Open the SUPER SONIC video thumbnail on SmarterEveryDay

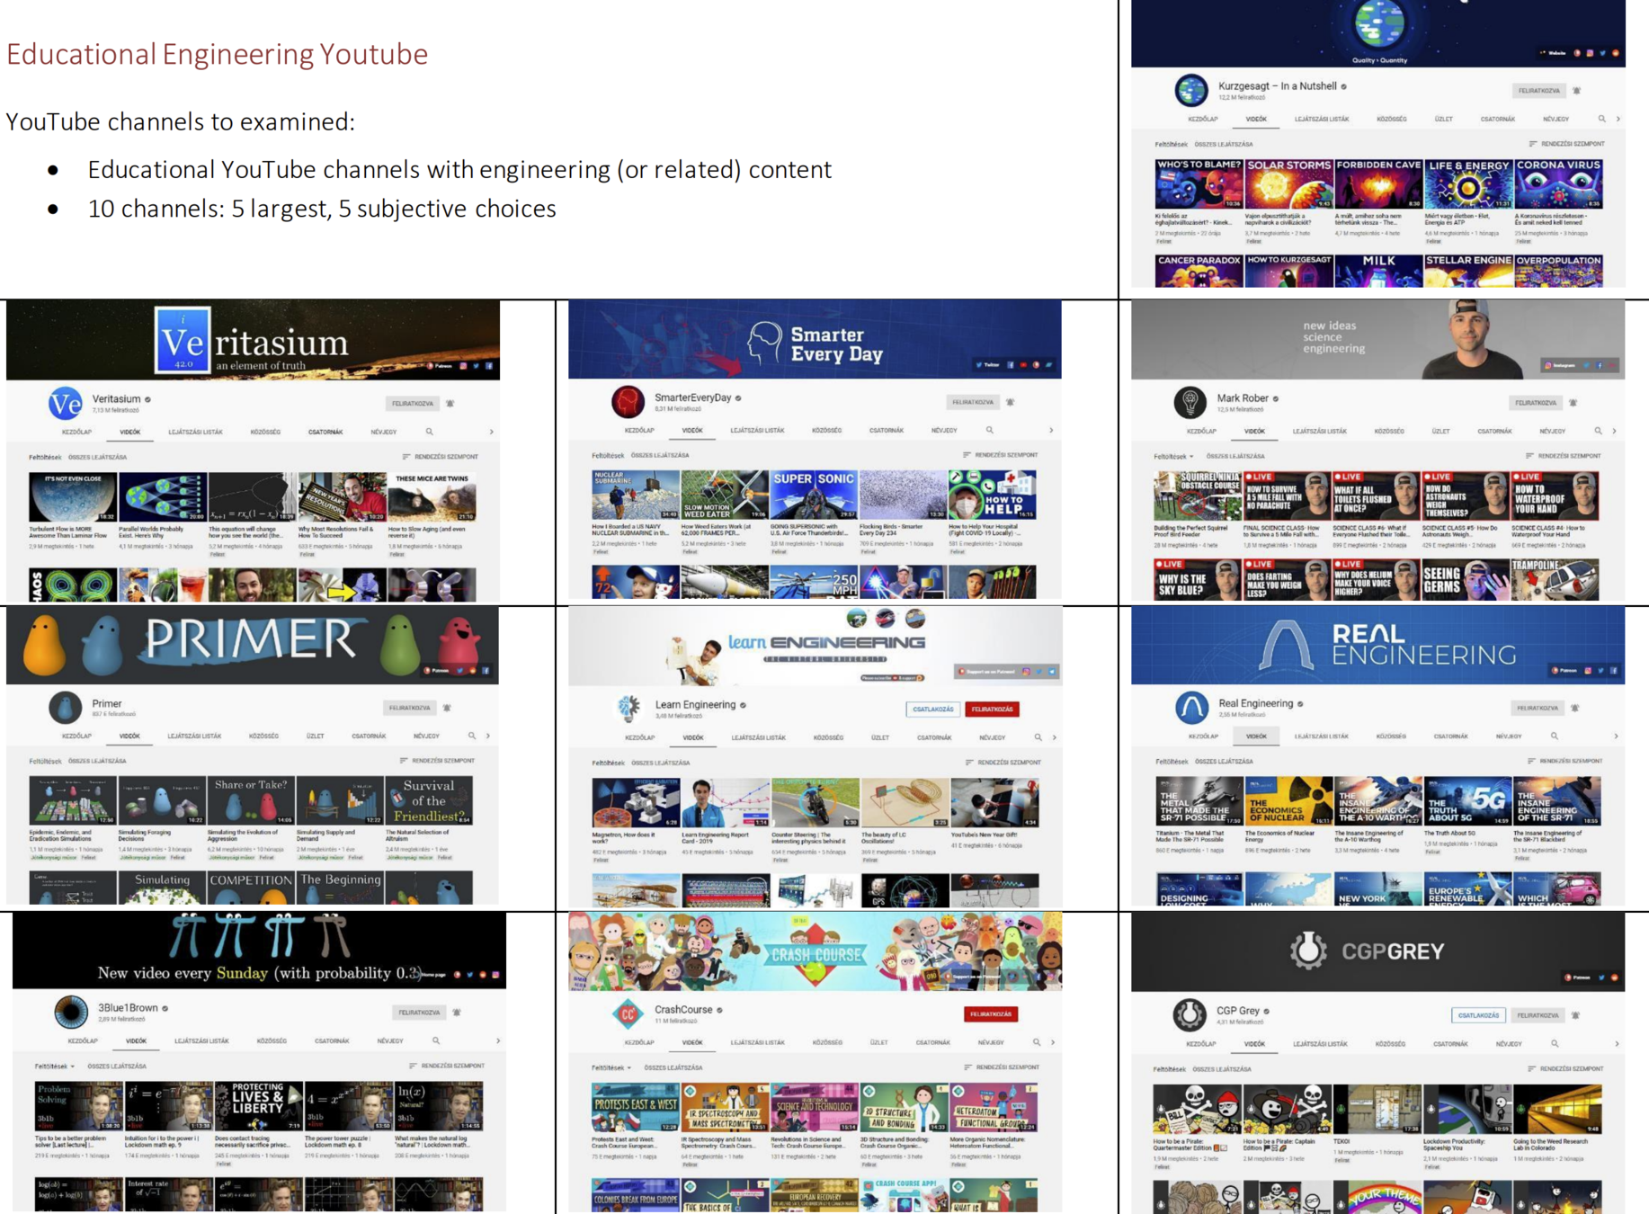pos(813,495)
